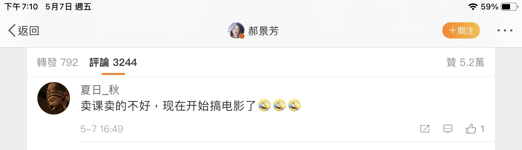Like the comment with thumbs-up icon
This screenshot has width=522, height=150.
pyautogui.click(x=471, y=129)
